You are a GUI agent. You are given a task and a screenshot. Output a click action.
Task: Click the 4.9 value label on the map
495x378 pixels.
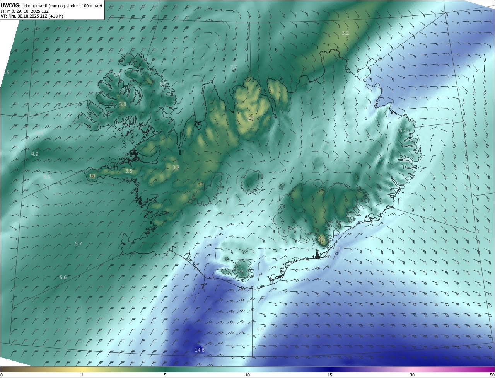click(35, 154)
